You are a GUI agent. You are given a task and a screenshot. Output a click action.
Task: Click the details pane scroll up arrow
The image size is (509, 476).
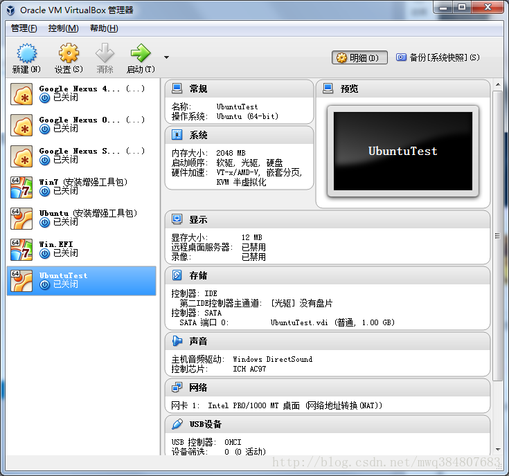point(498,84)
